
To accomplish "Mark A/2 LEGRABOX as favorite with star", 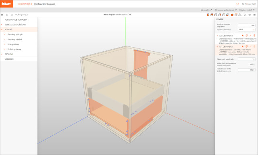I will click(243, 36).
